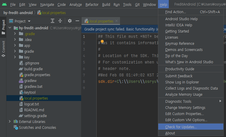Expand the .gradle folder
Viewport: 226px width, 137px height.
pyautogui.click(x=15, y=34)
